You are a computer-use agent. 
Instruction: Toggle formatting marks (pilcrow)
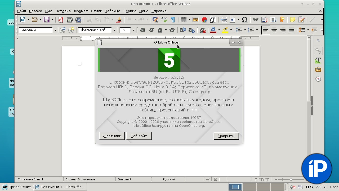click(173, 20)
